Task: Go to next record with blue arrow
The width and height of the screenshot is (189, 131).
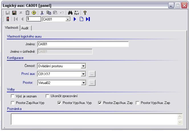Action: coord(75,19)
